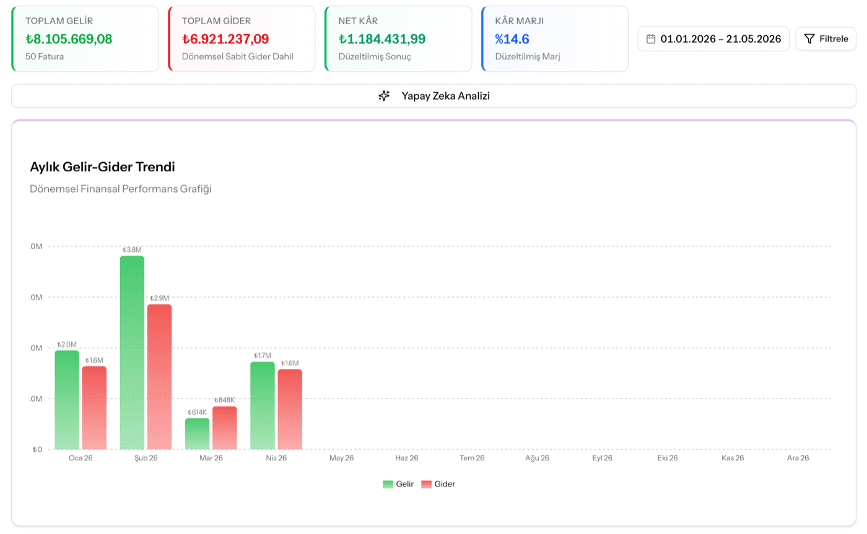Toggle Gider series in chart legend

[438, 484]
